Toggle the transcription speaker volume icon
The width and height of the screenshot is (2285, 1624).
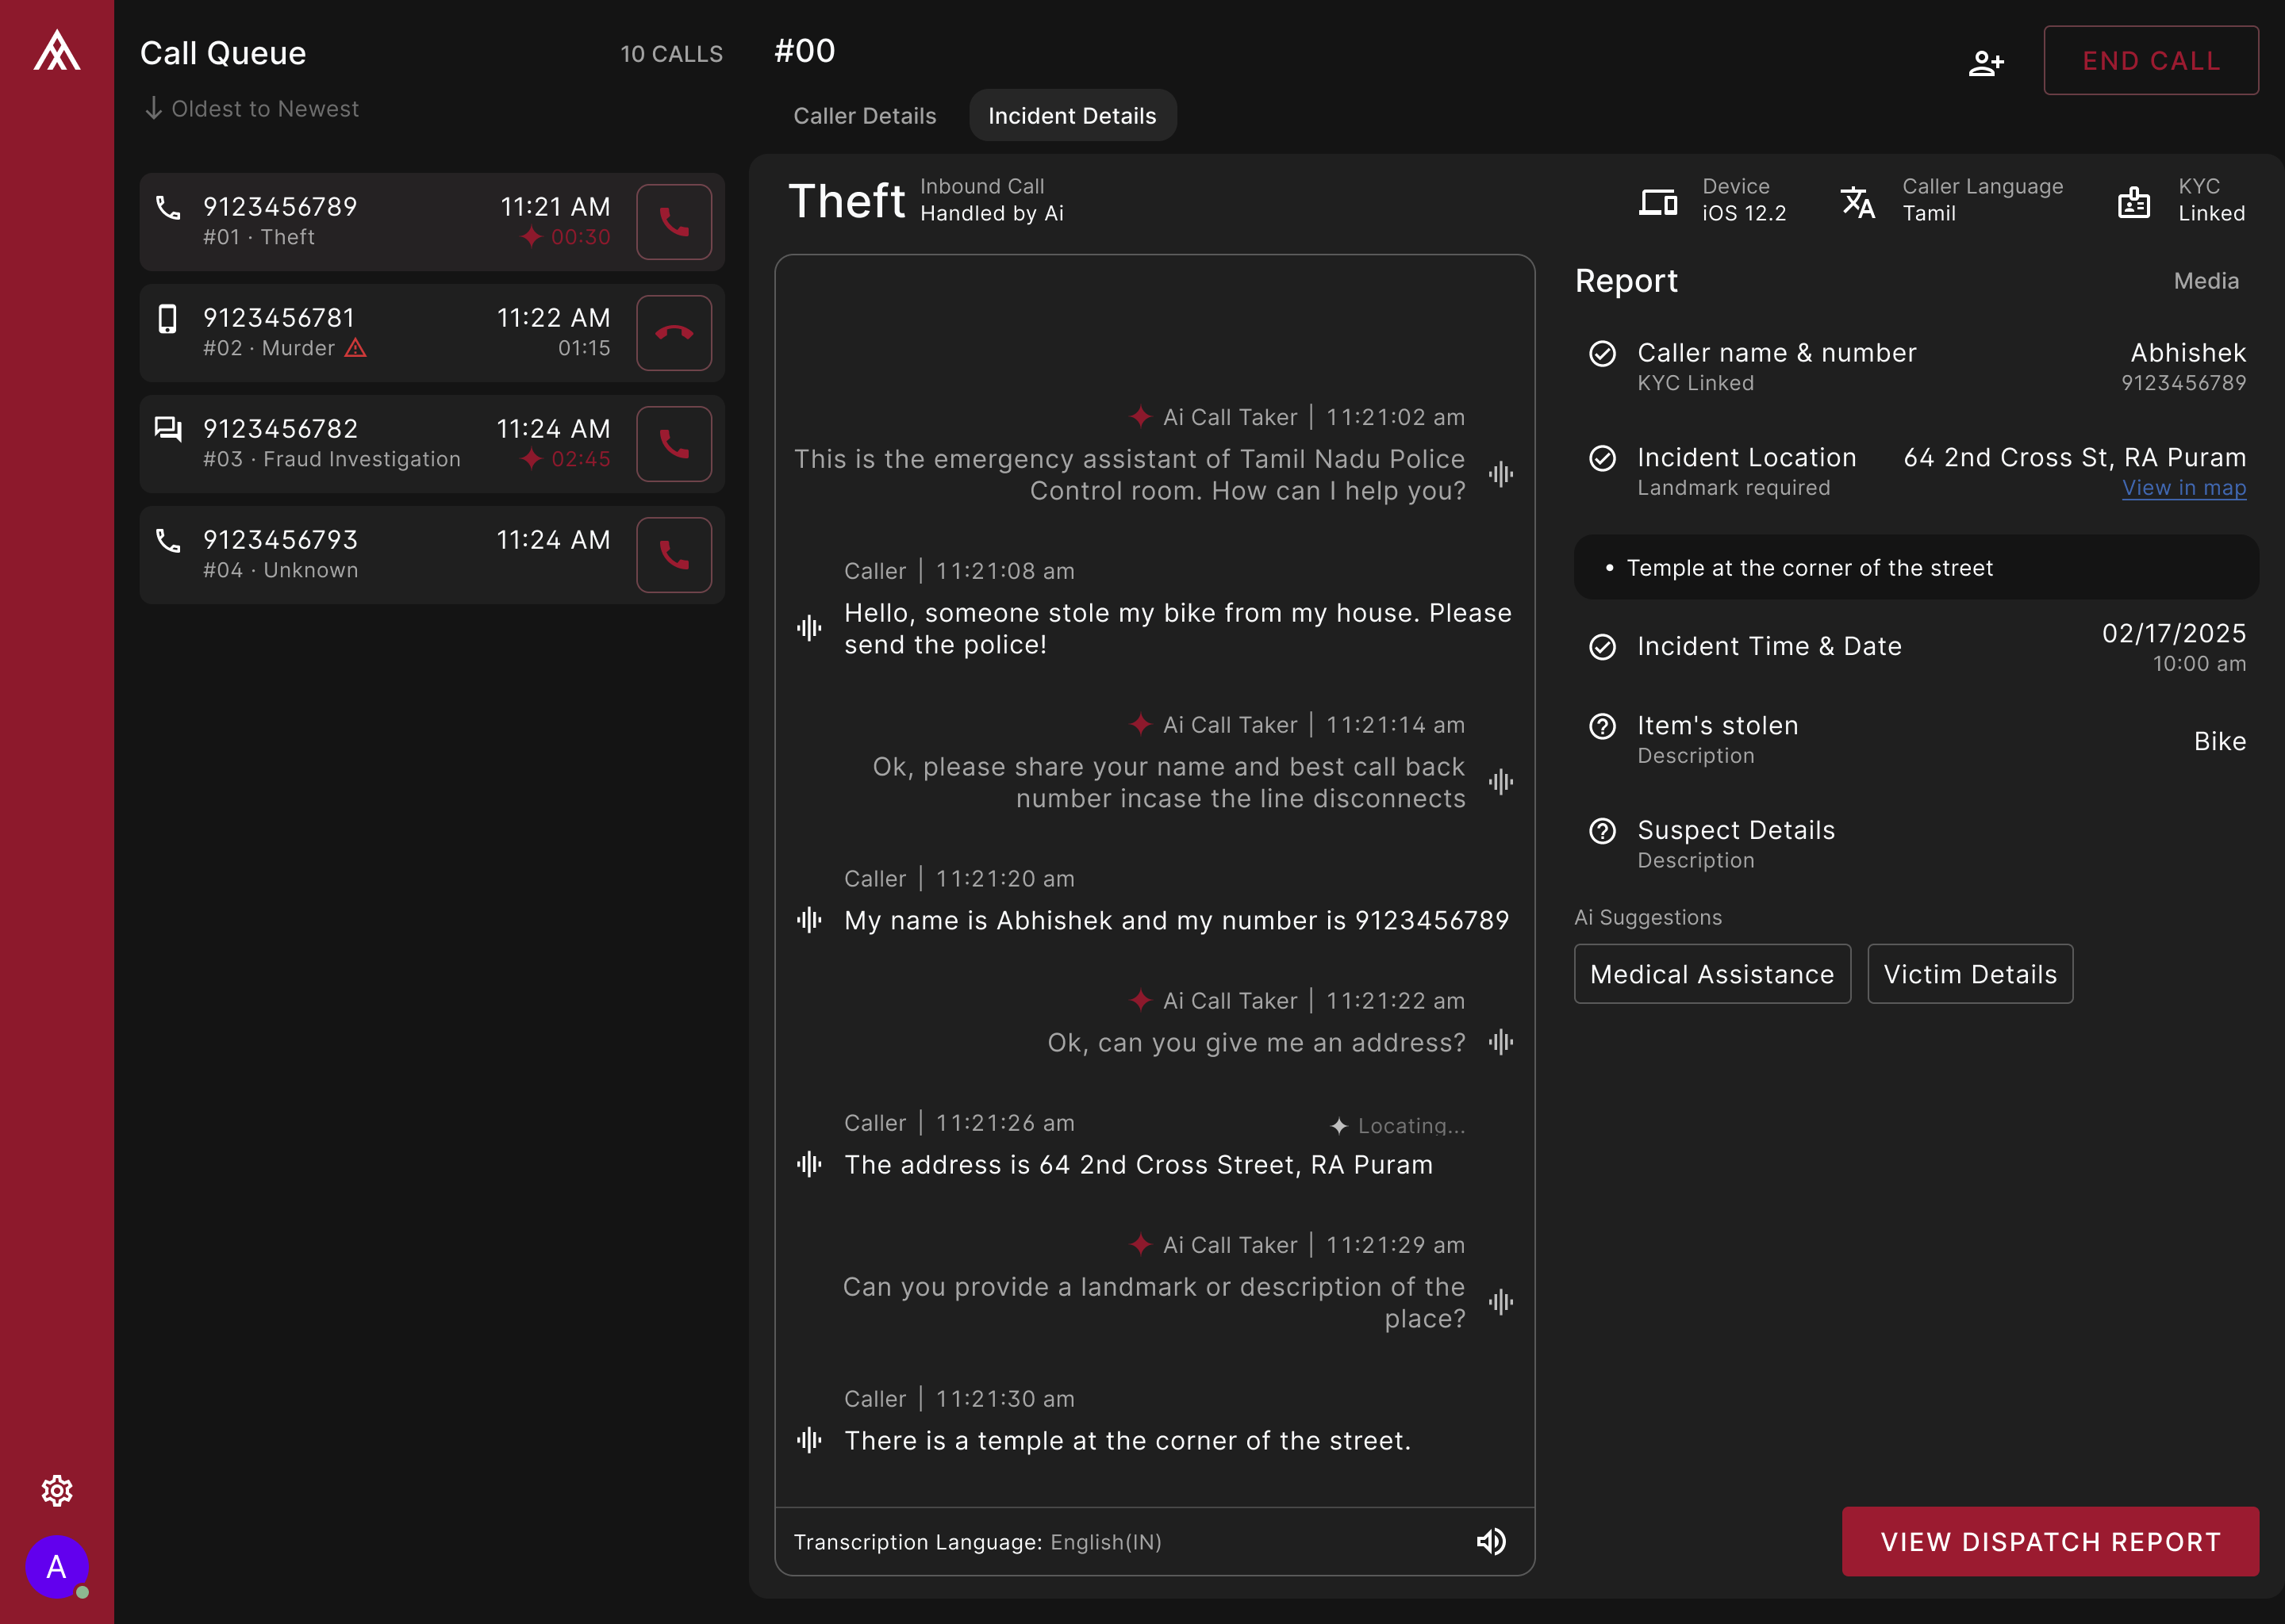(x=1491, y=1541)
